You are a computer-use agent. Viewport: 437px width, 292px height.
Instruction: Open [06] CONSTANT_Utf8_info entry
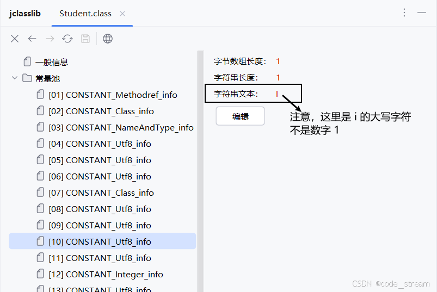pos(100,177)
